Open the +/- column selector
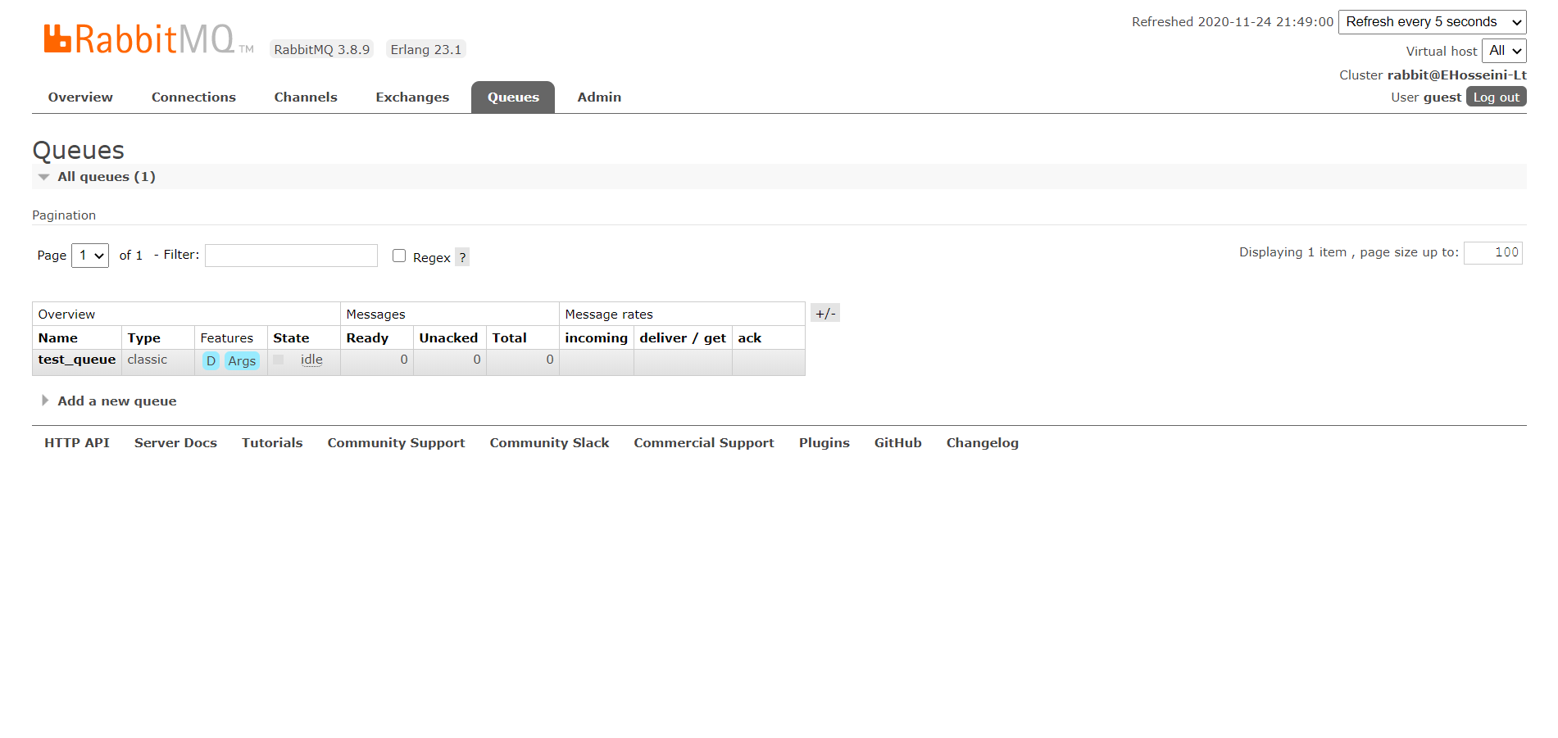 825,313
